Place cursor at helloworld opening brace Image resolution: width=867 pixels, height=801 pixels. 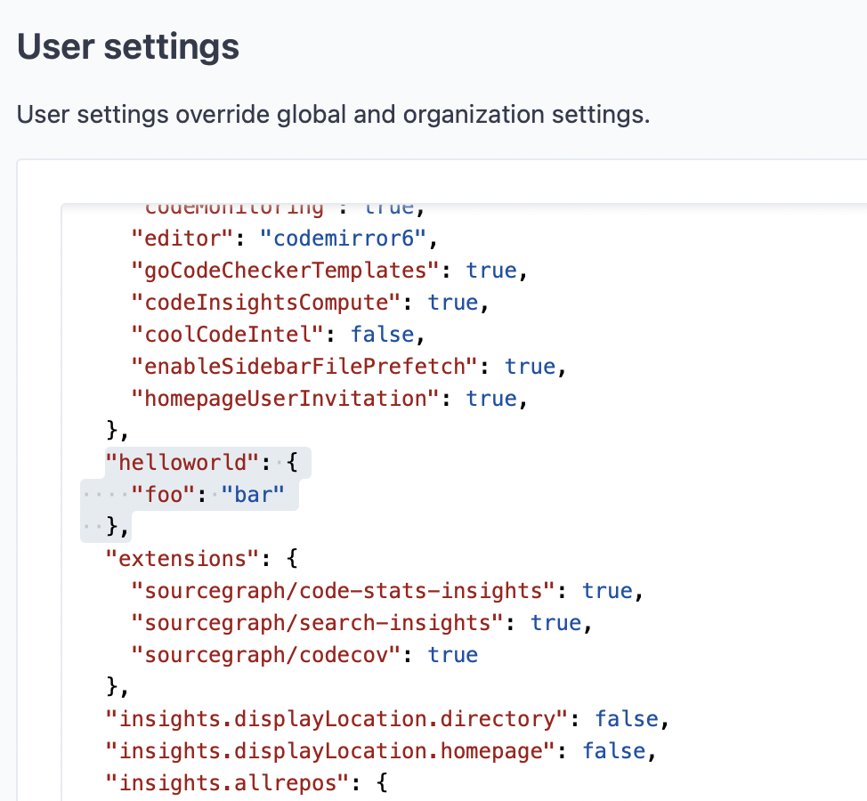(x=293, y=463)
